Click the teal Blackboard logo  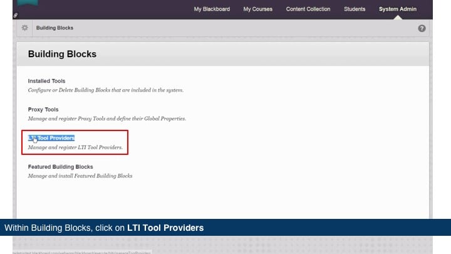click(28, 3)
